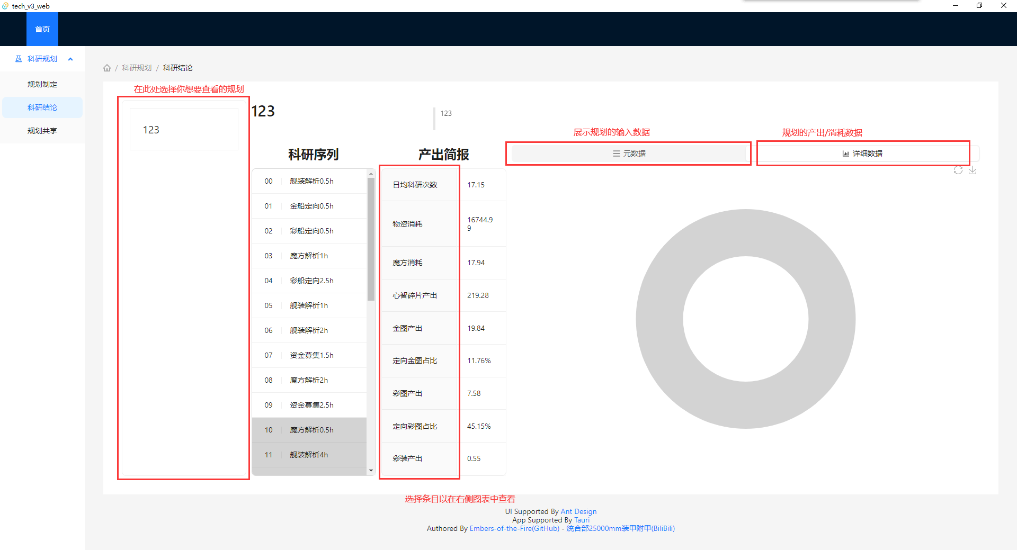Click the 科研规划 breadcrumb link
1017x550 pixels.
pos(137,68)
